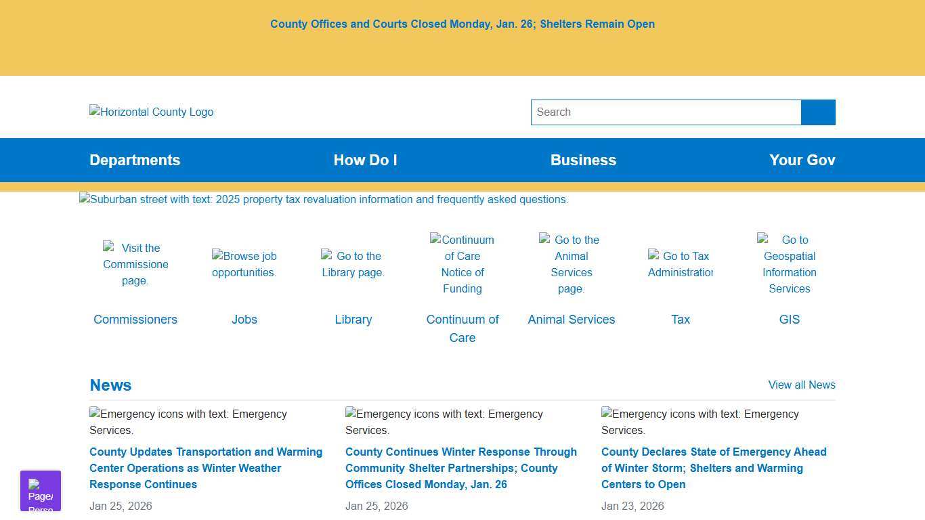Open Continuum of Care funding notice icon
This screenshot has height=520, width=925.
[x=462, y=264]
